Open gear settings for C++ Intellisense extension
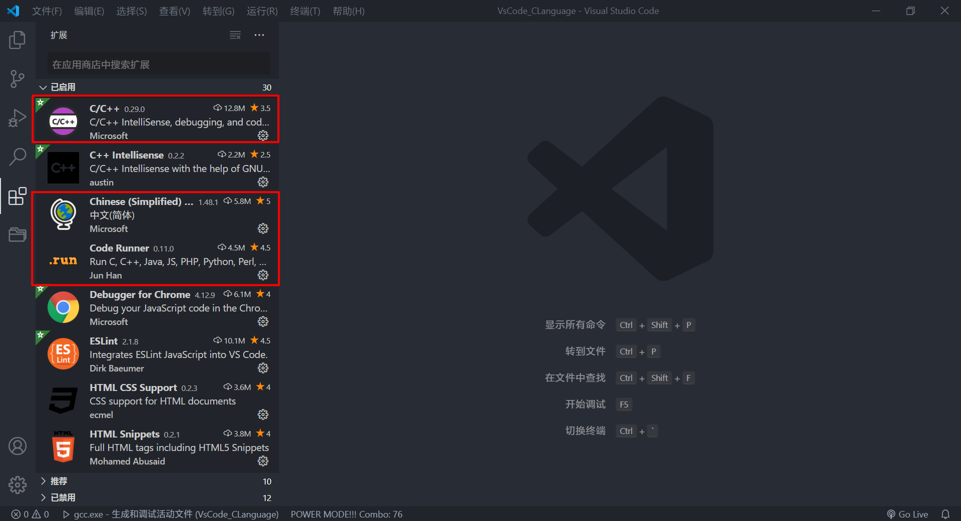 tap(263, 182)
